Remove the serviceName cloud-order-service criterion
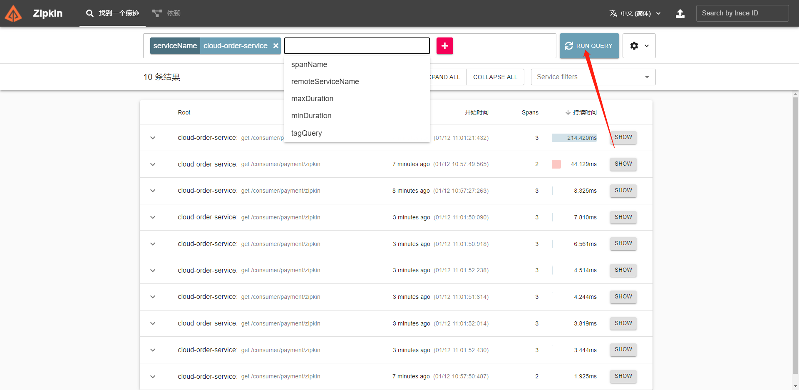The height and width of the screenshot is (390, 799). click(x=275, y=46)
